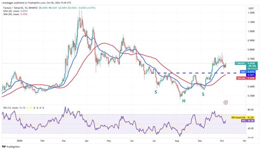The width and height of the screenshot is (261, 150).
Task: Click the 0.4000 price axis label
Action: click(x=251, y=86)
